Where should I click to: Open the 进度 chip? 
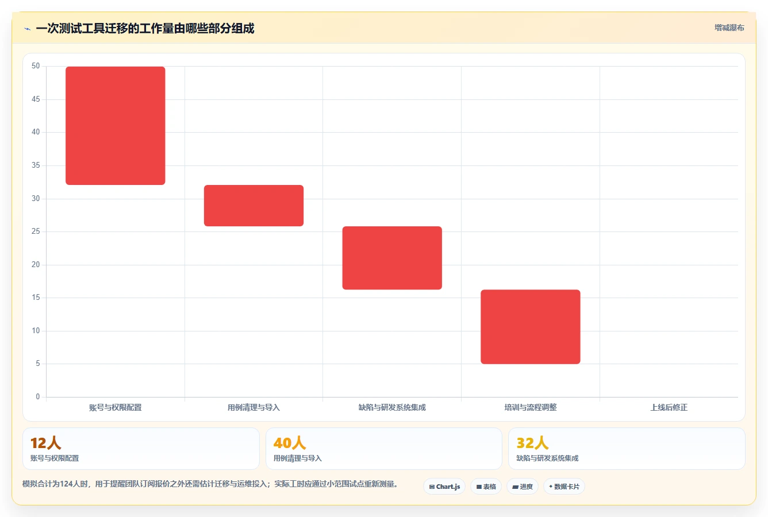(523, 487)
